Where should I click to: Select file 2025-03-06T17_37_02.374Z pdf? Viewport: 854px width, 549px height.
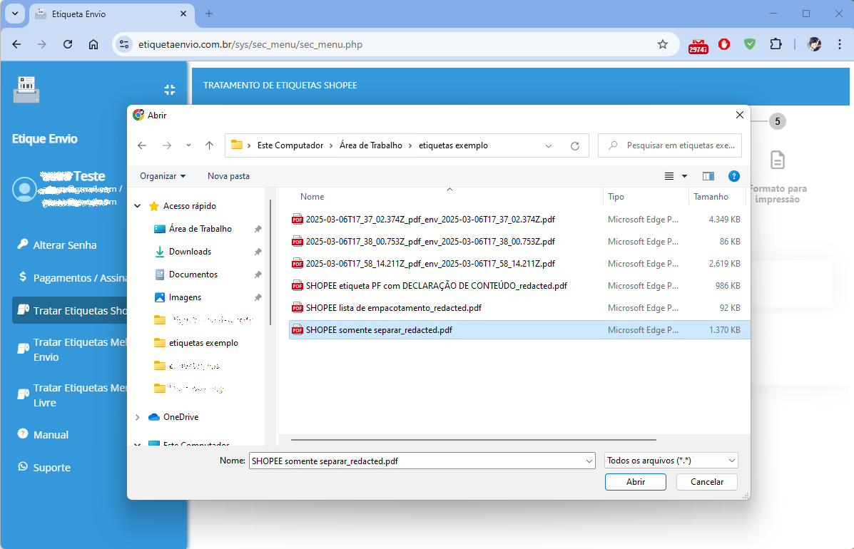tap(430, 220)
